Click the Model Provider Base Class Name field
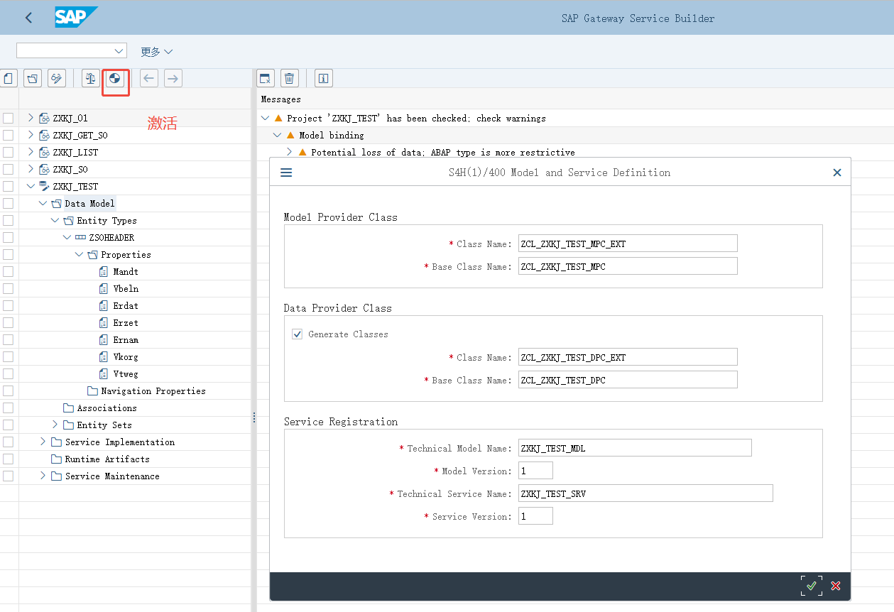Viewport: 894px width, 612px height. [628, 266]
